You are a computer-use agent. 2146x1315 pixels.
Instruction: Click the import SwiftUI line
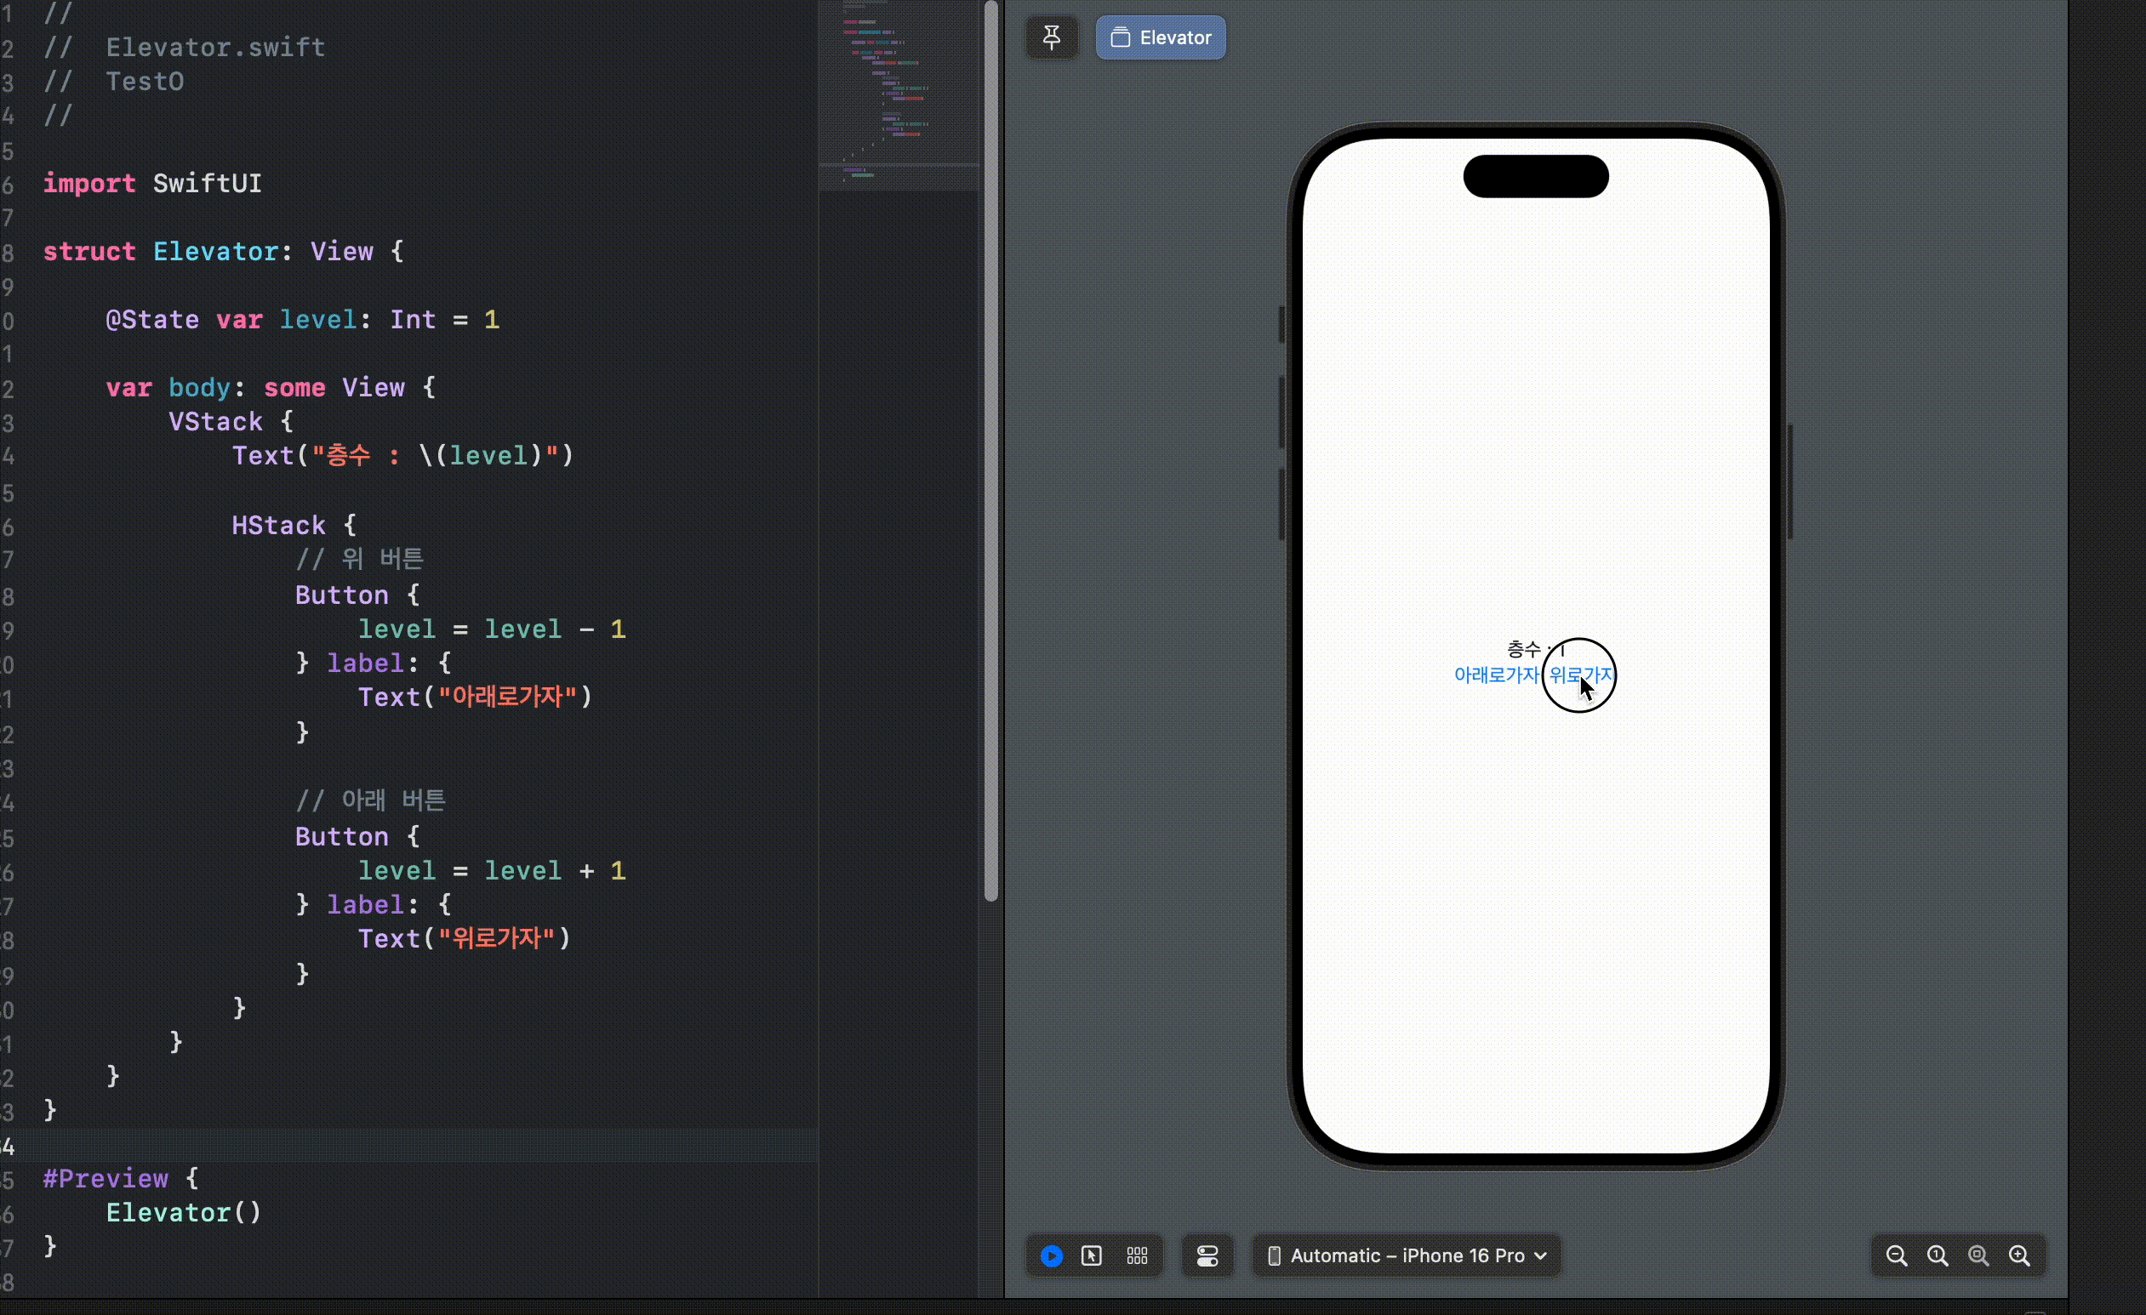pos(152,184)
